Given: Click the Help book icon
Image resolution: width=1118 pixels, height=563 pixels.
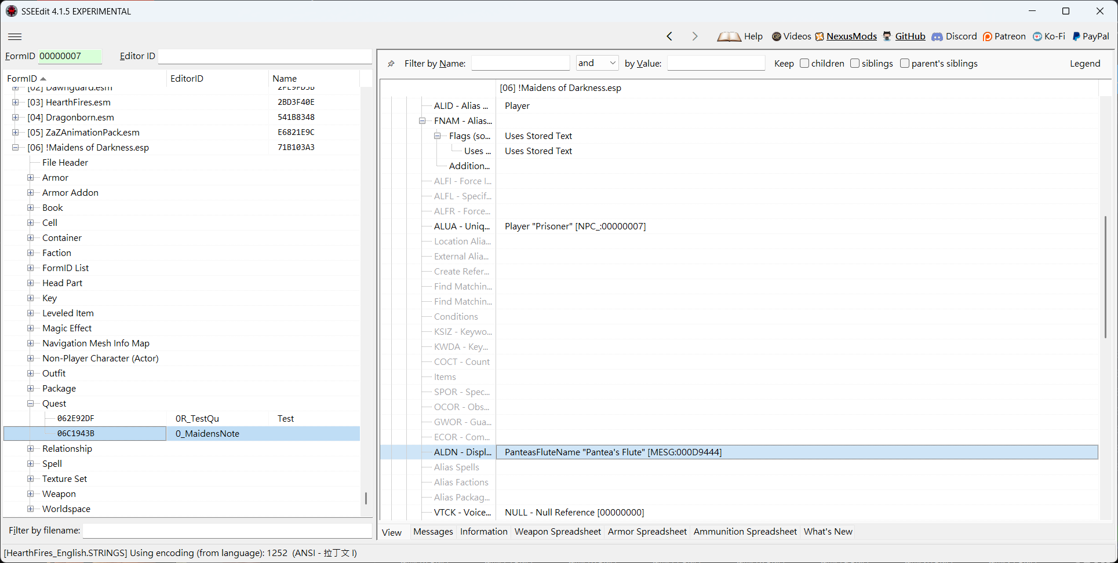Looking at the screenshot, I should [x=729, y=36].
